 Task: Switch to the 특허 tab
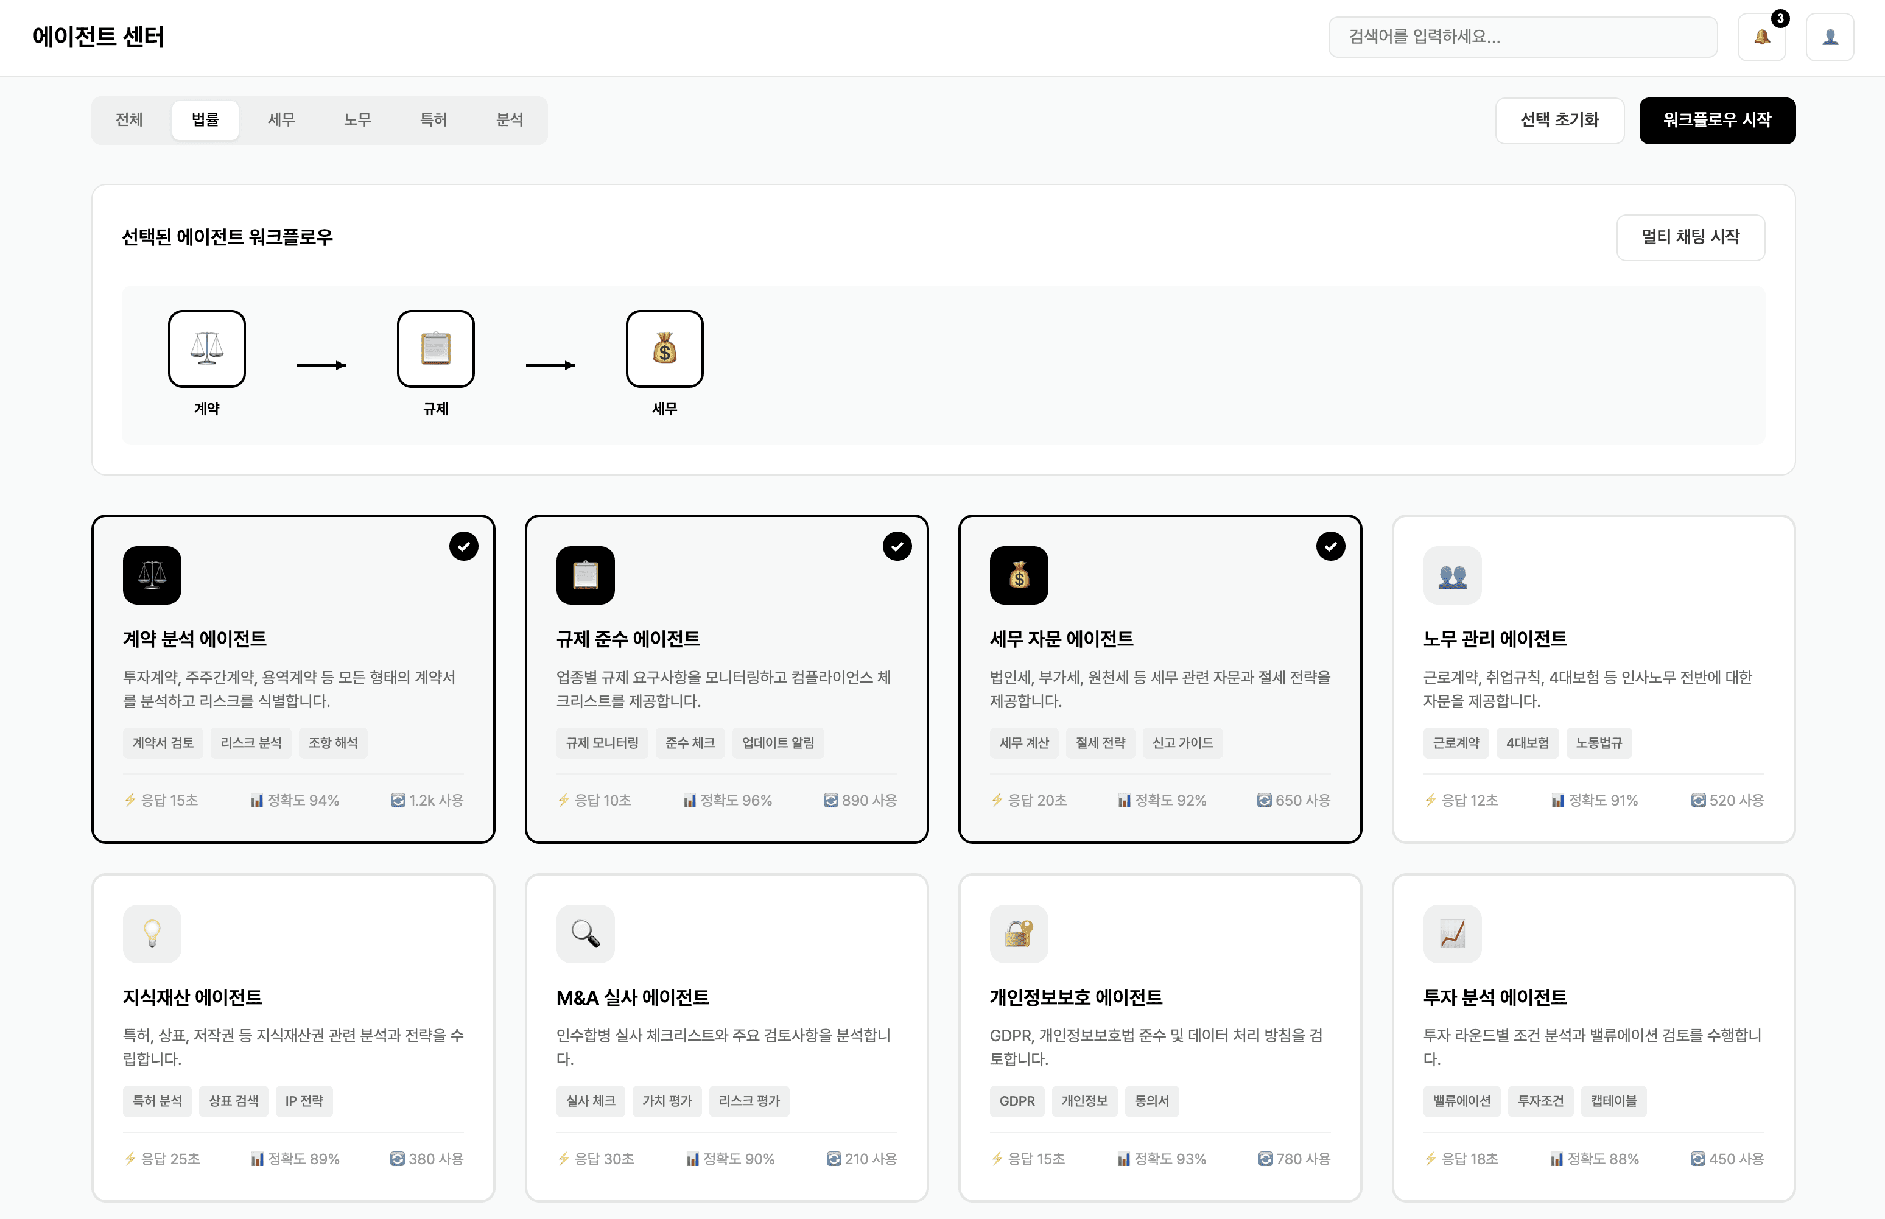coord(433,121)
